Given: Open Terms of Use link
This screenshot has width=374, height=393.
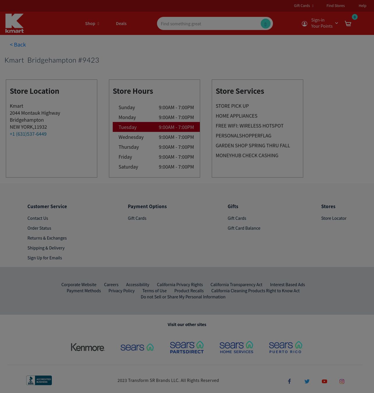Looking at the screenshot, I should [154, 291].
